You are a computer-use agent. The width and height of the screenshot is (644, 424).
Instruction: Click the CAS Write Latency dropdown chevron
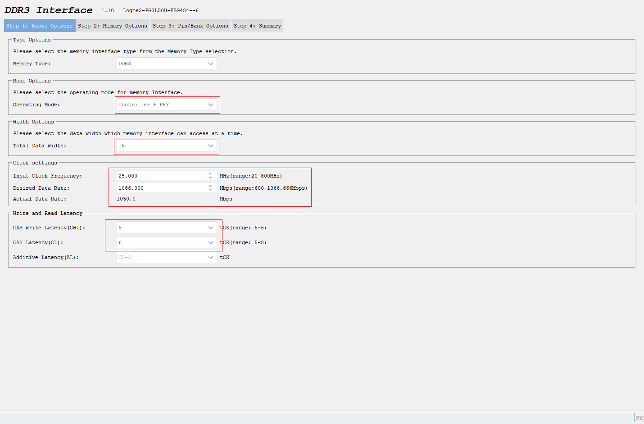(210, 228)
